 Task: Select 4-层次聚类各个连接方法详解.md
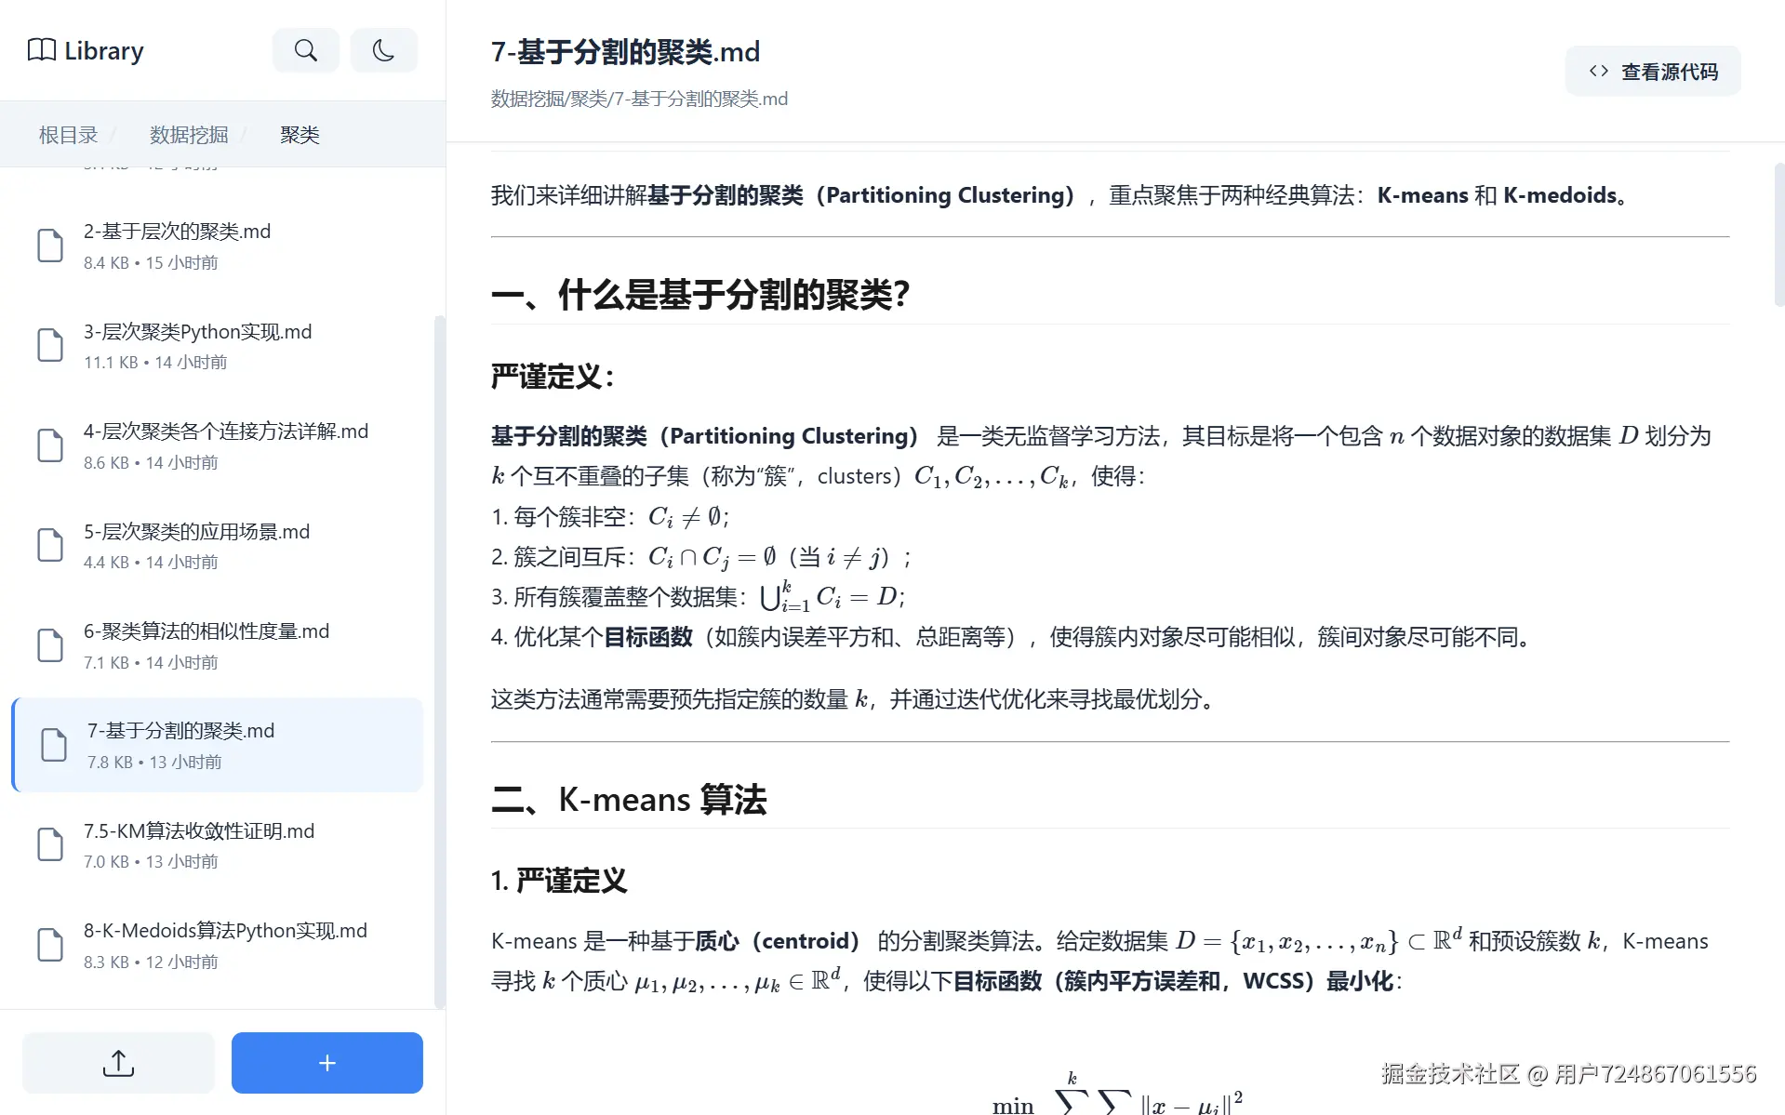(x=225, y=431)
